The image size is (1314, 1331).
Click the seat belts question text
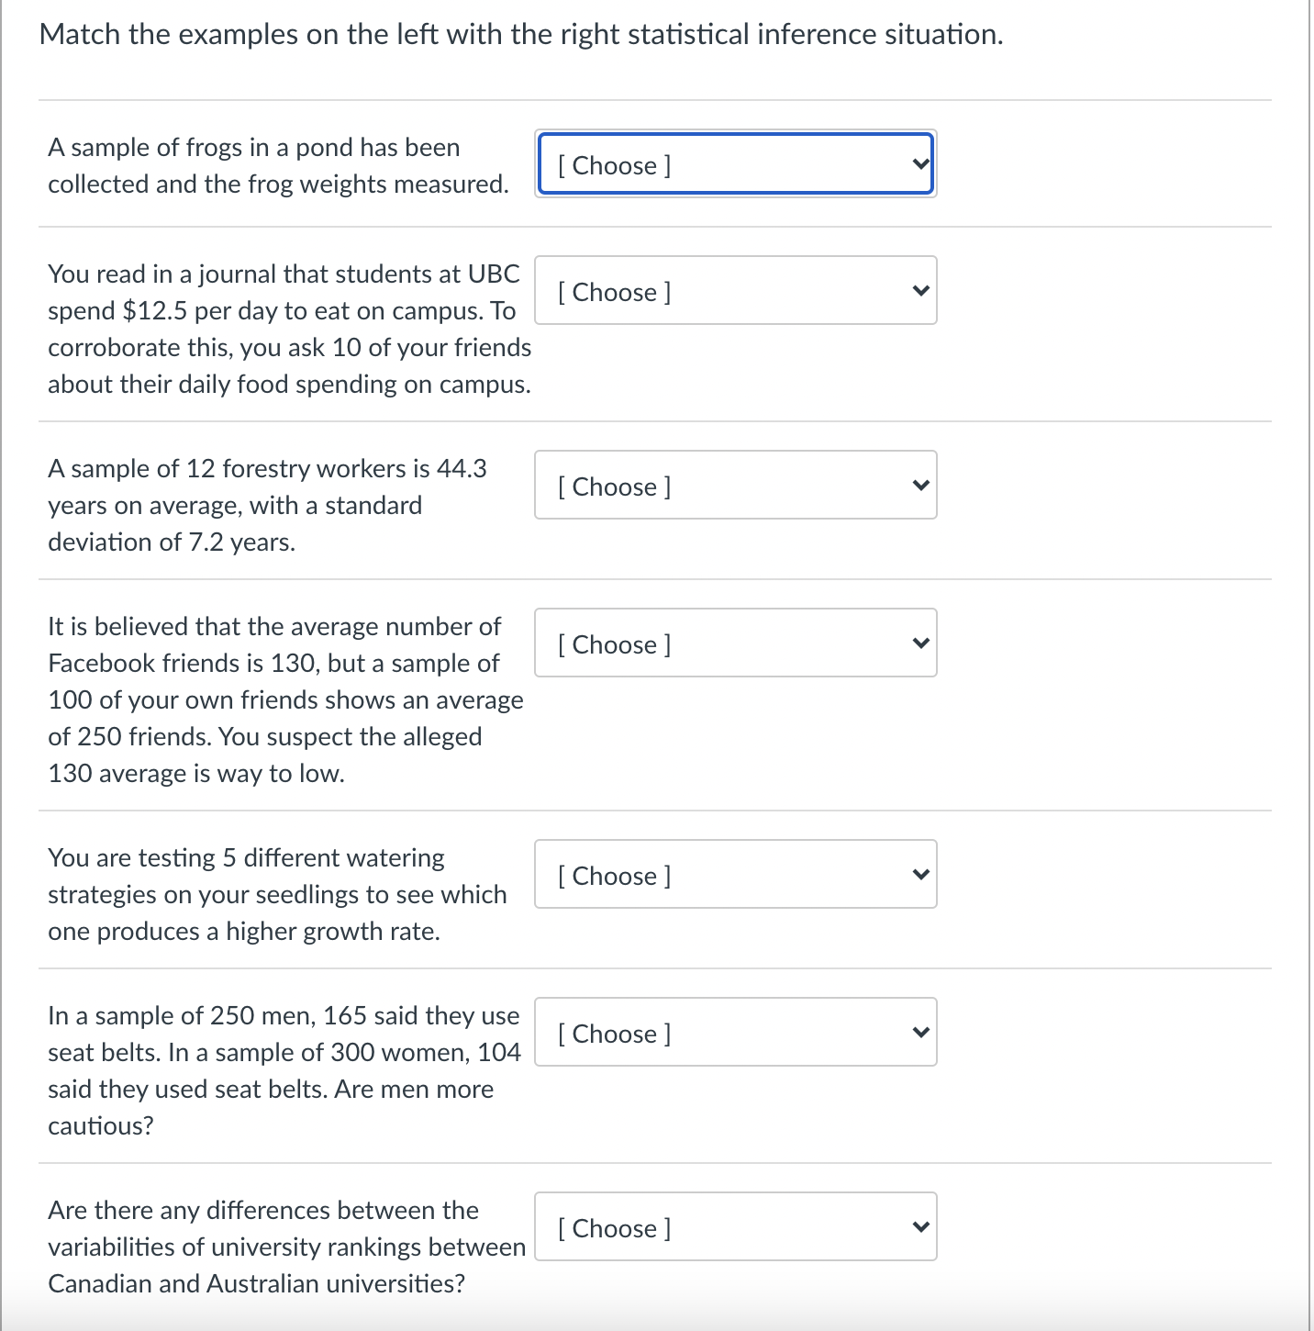284,1069
